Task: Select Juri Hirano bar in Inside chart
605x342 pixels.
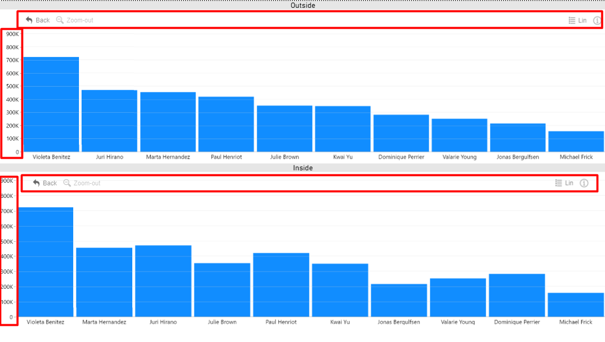Action: (x=163, y=281)
